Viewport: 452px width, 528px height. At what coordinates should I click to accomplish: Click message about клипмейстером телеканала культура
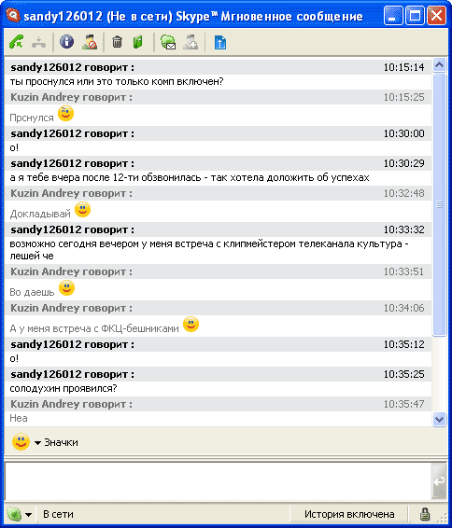pos(209,250)
